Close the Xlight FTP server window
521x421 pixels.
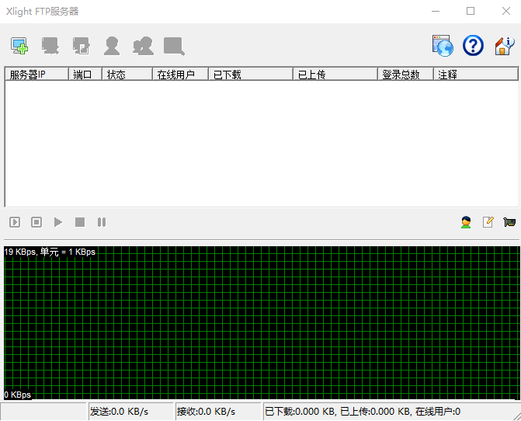point(505,12)
